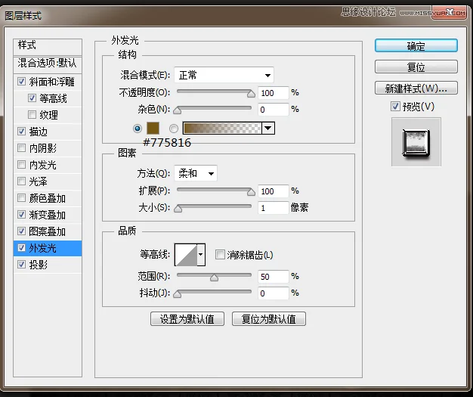473x397 pixels.
Task: Click 扩展 value field
Action: pos(274,191)
